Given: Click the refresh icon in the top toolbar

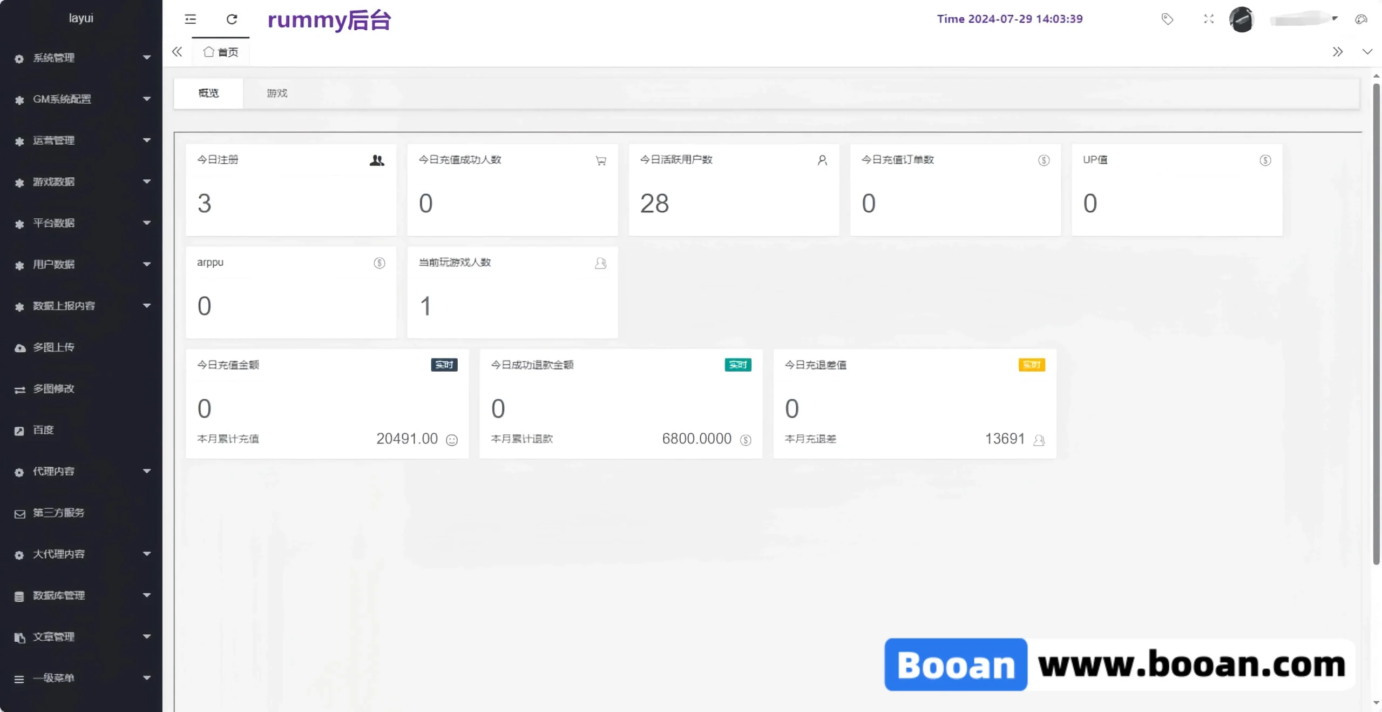Looking at the screenshot, I should click(232, 19).
